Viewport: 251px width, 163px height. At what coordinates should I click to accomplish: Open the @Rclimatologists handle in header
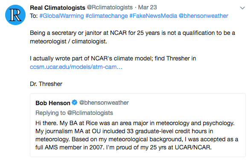coord(110,7)
